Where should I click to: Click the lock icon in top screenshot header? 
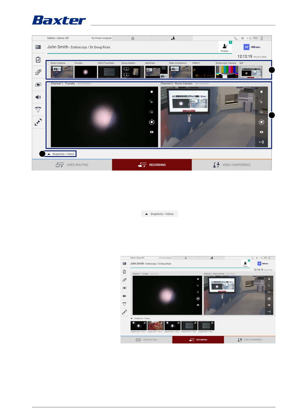click(133, 38)
